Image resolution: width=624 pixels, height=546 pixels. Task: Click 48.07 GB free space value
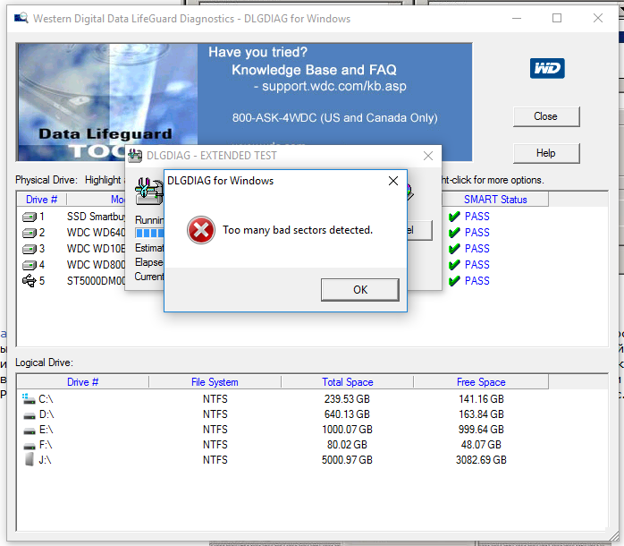(481, 444)
